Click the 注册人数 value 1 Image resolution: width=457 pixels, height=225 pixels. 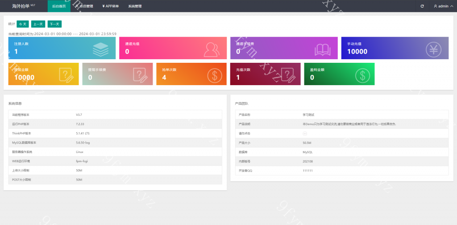[x=16, y=52]
